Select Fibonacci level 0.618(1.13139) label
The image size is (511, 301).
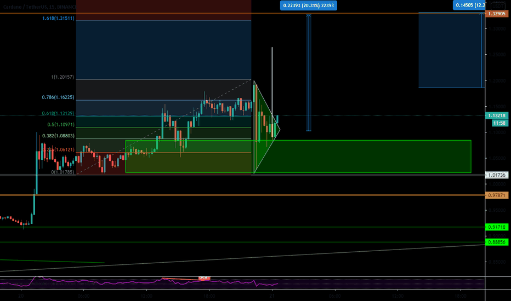coord(58,114)
